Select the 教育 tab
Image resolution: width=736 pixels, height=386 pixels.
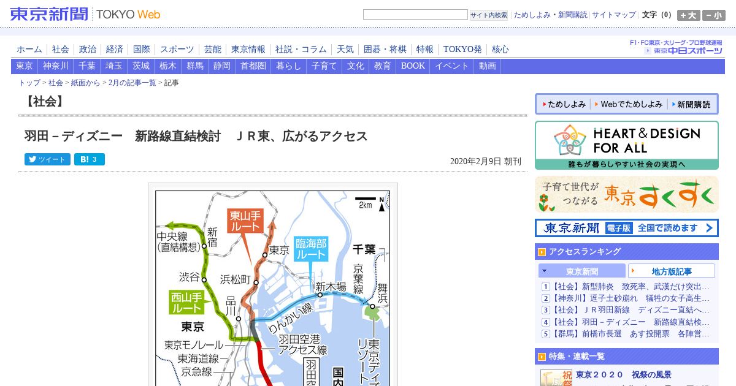point(383,66)
